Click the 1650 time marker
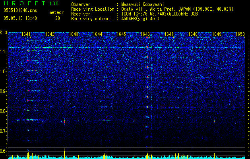 coord(240,34)
